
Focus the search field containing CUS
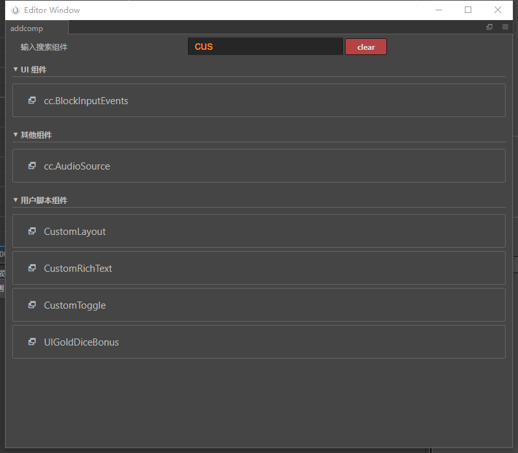[x=265, y=47]
